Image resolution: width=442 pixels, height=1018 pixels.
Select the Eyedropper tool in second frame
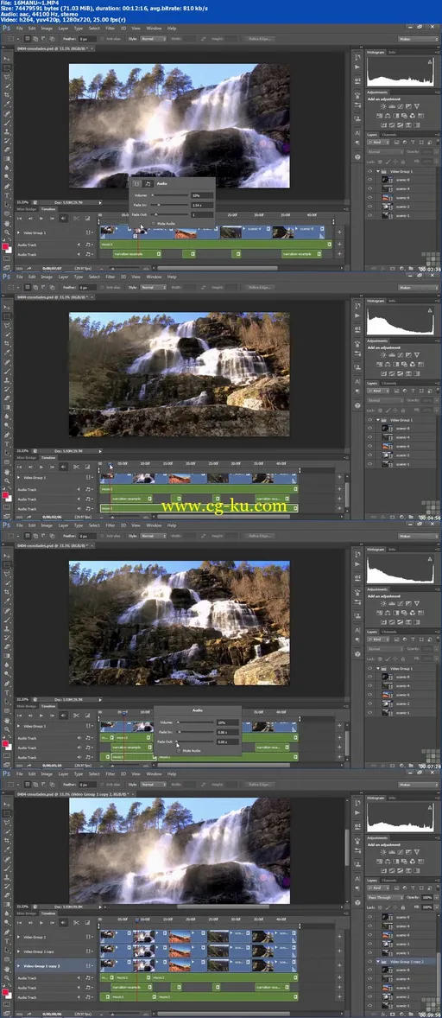click(7, 351)
